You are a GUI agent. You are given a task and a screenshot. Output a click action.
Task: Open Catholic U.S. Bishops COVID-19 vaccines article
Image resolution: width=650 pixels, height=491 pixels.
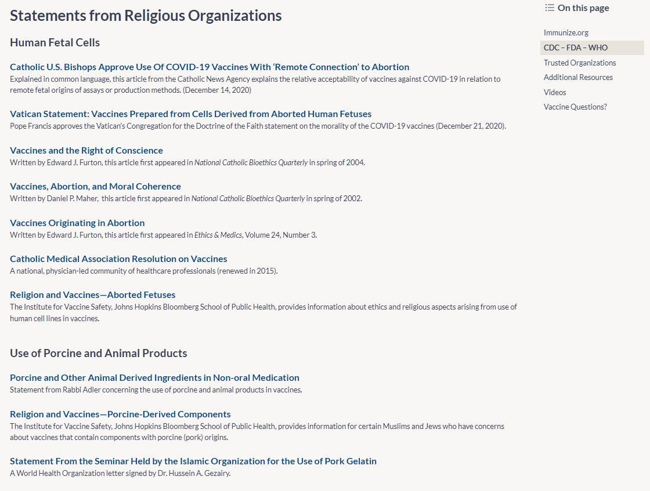[x=210, y=67]
